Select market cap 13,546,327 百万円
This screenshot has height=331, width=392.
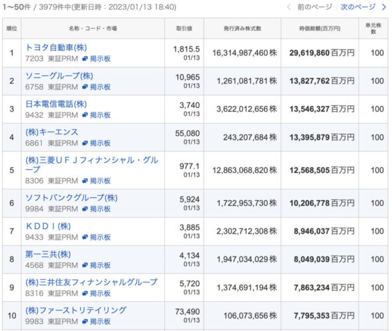pos(322,109)
